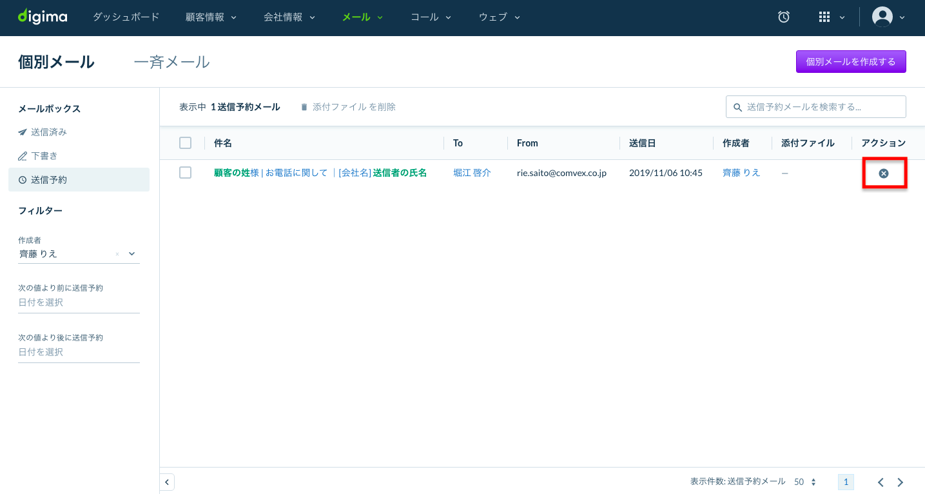This screenshot has width=925, height=494.
Task: Click the search magnifier icon
Action: click(x=737, y=107)
